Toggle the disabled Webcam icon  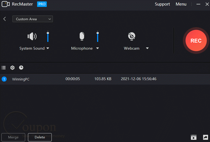(x=132, y=36)
